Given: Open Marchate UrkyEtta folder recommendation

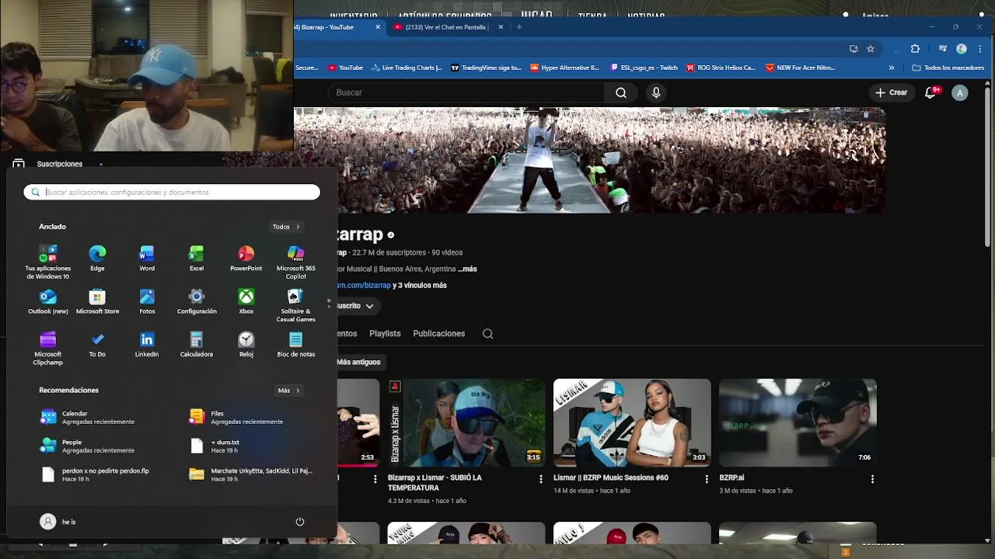Looking at the screenshot, I should click(250, 474).
